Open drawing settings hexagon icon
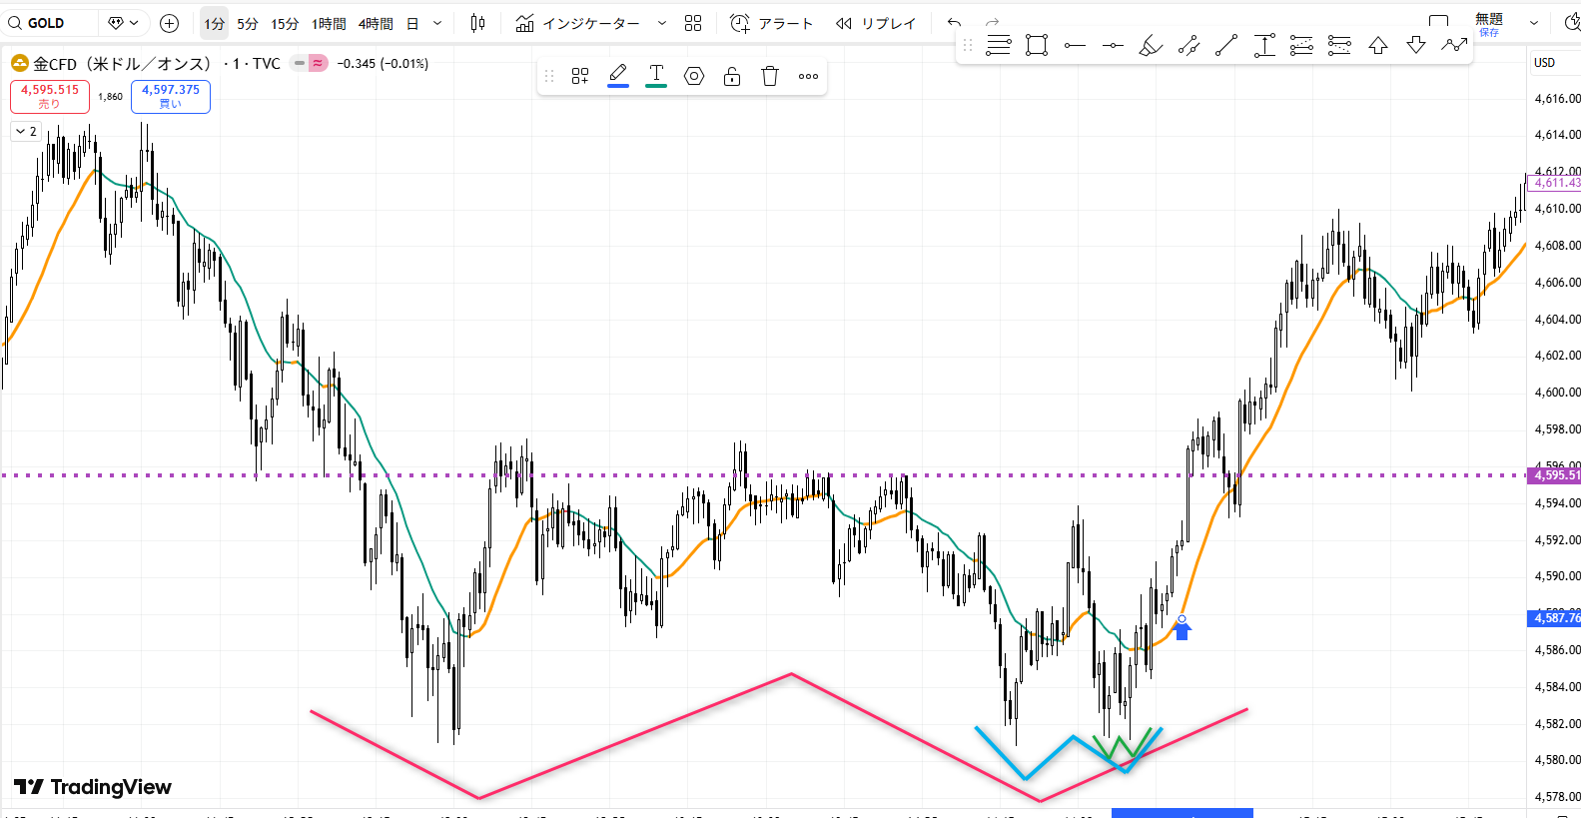This screenshot has width=1581, height=818. click(694, 76)
